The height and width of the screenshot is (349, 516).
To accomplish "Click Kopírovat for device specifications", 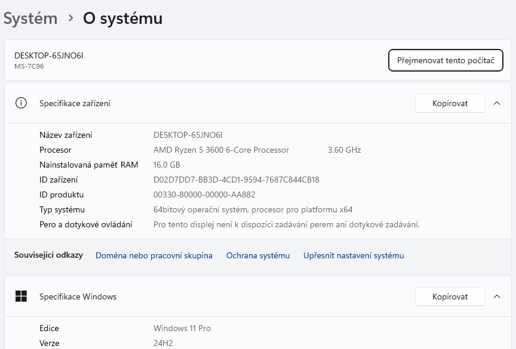I will point(450,103).
